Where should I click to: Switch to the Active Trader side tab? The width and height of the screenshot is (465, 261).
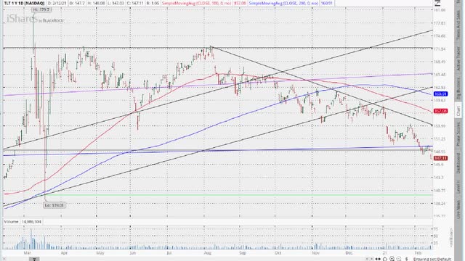(x=458, y=59)
